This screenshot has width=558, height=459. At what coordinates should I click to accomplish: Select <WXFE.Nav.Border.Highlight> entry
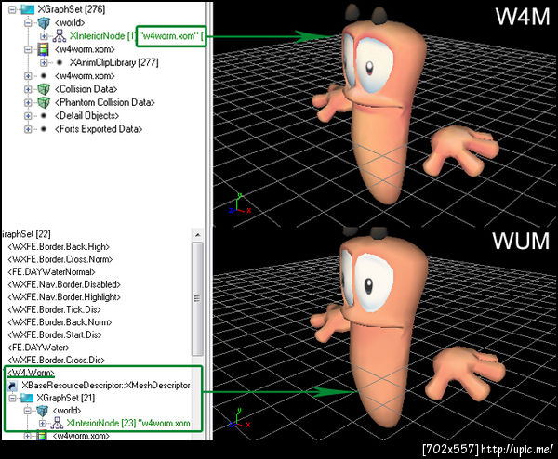pyautogui.click(x=64, y=297)
